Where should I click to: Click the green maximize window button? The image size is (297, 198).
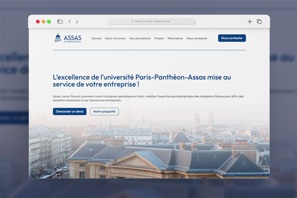tap(49, 22)
